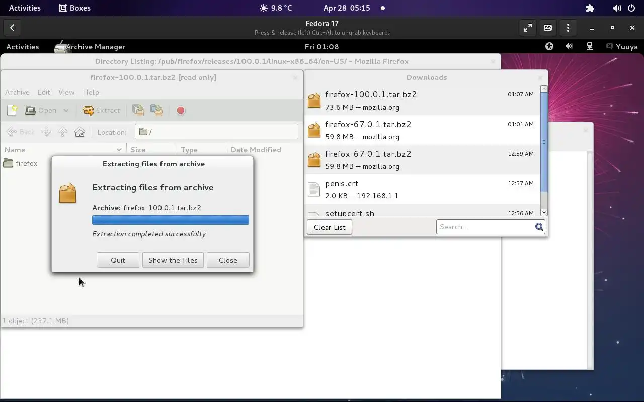The image size is (644, 402).
Task: Open the Archive menu
Action: tap(17, 92)
